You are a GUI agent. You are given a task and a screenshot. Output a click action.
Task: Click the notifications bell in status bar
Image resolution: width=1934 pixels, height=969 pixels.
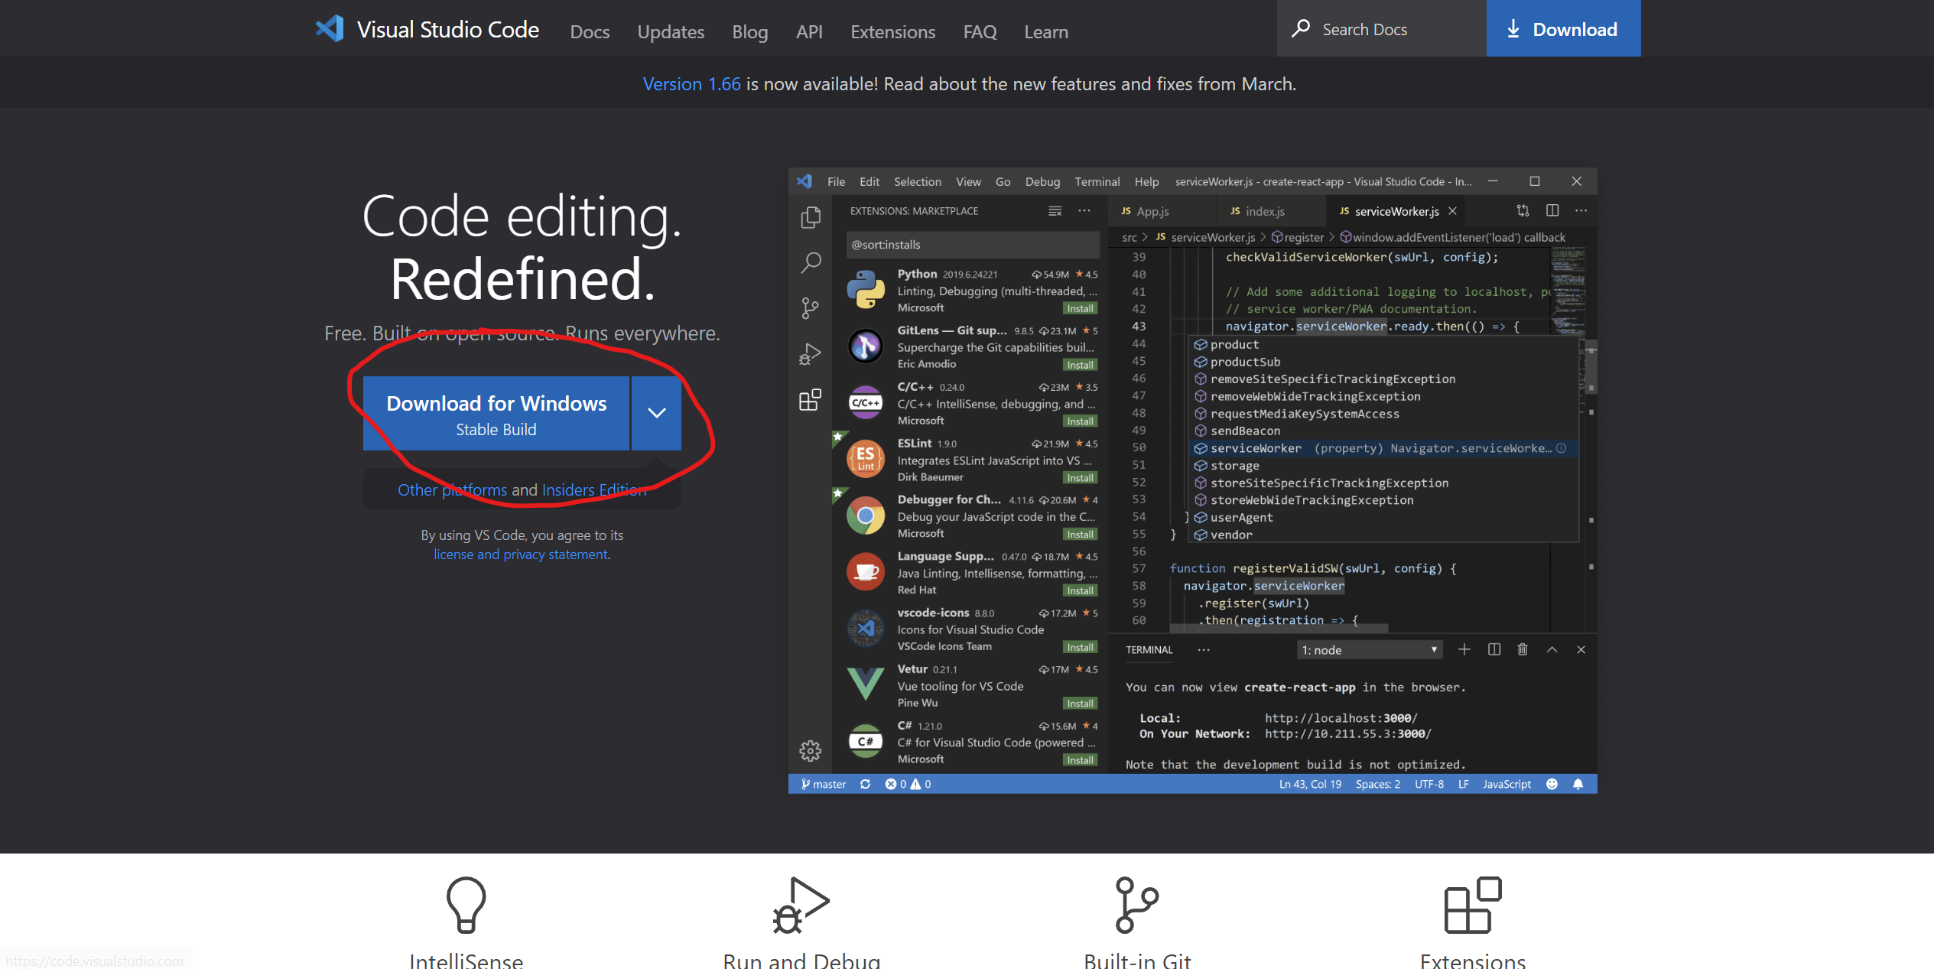point(1578,784)
